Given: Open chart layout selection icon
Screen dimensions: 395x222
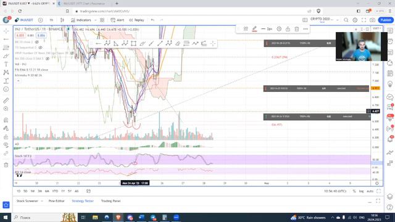Looking at the screenshot, I should (305, 20).
